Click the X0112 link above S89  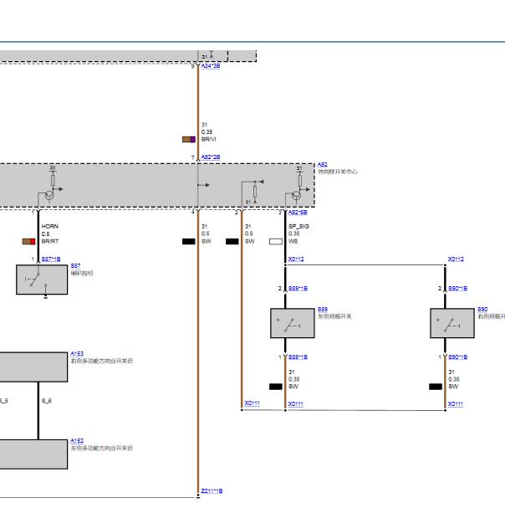coord(296,259)
